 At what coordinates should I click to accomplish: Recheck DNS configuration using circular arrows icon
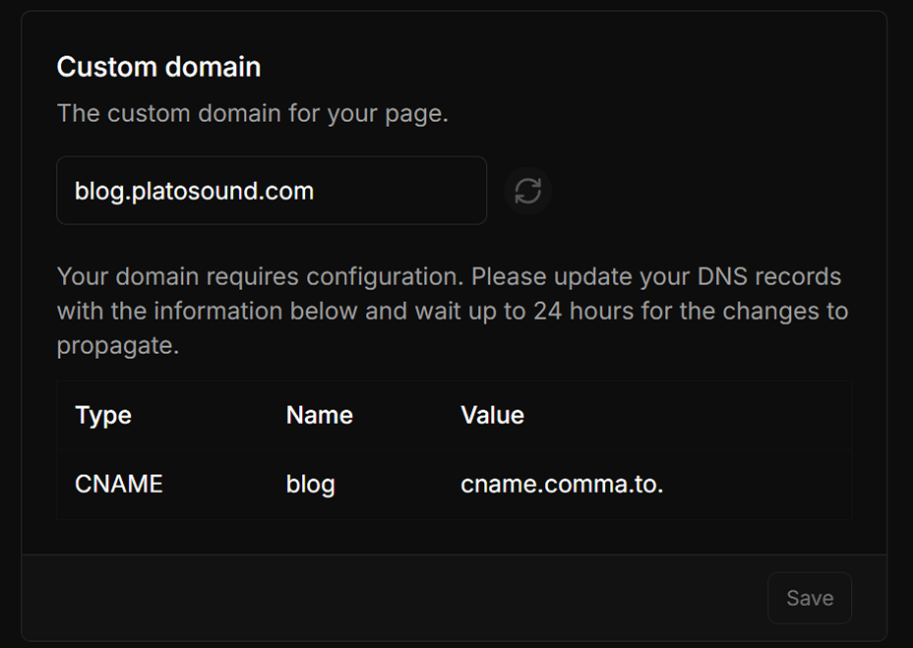527,191
